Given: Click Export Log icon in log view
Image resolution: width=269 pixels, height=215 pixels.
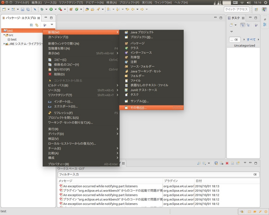Looking at the screenshot, I should (199, 163).
